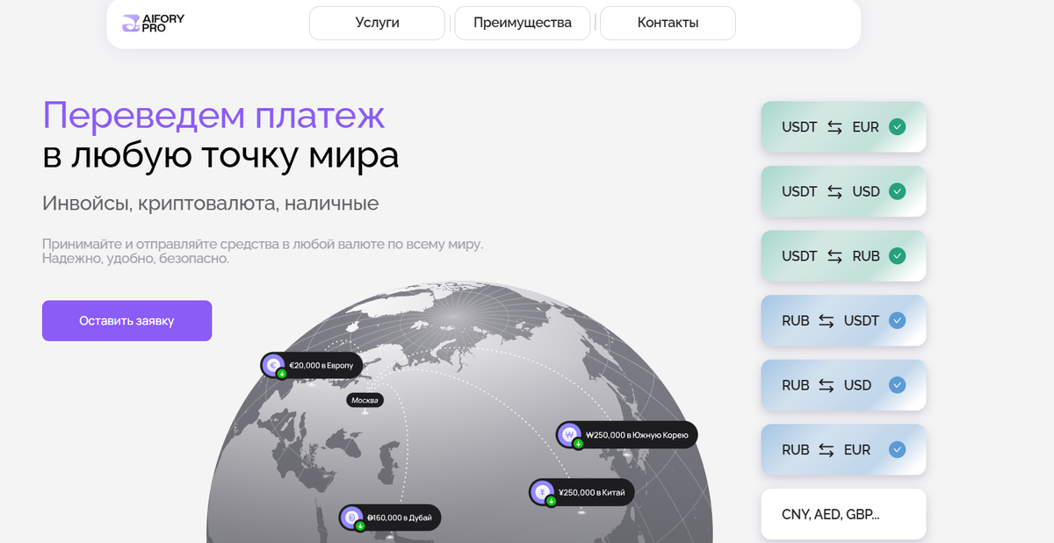This screenshot has width=1054, height=543.
Task: Click the exchange arrows on the USDT EUR card
Action: [x=836, y=126]
